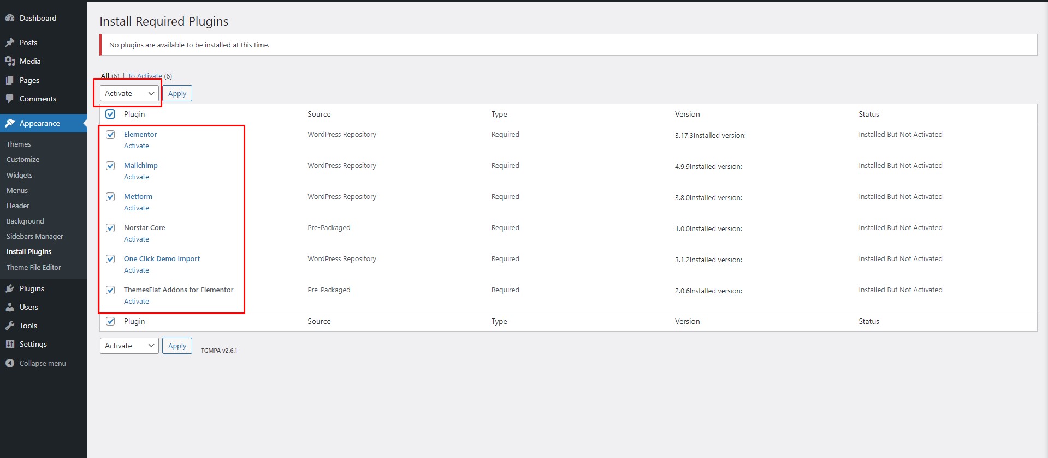This screenshot has width=1048, height=458.
Task: Open the Dashboard menu
Action: click(44, 18)
